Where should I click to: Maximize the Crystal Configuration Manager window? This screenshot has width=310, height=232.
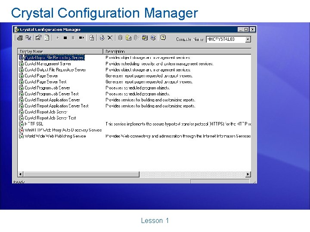click(246, 30)
